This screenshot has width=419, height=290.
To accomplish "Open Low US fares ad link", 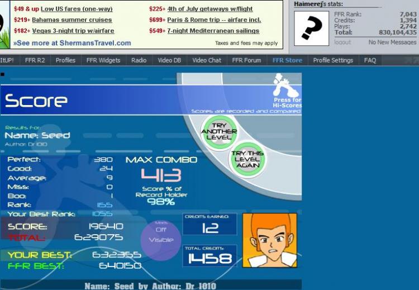I will pyautogui.click(x=77, y=9).
